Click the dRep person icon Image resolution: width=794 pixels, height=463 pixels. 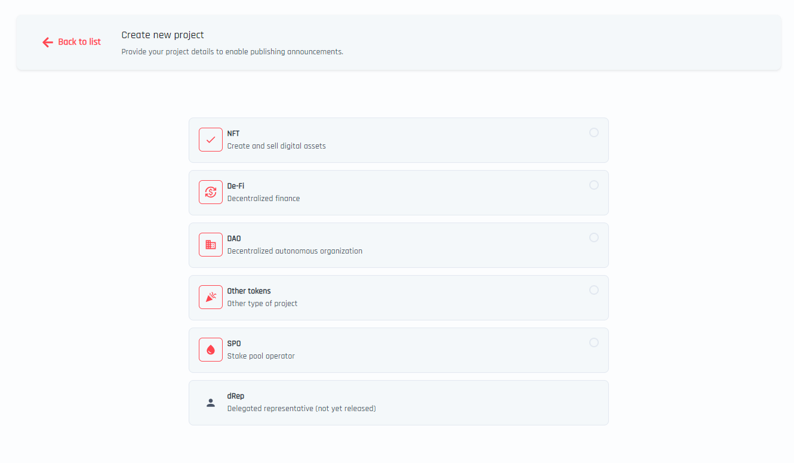(210, 402)
